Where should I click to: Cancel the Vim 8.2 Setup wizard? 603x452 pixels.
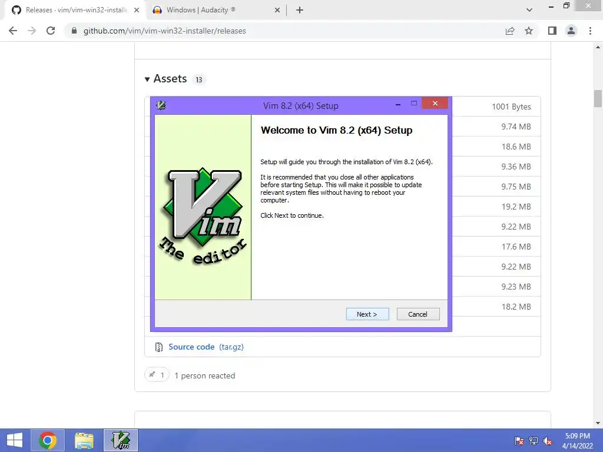(x=418, y=314)
